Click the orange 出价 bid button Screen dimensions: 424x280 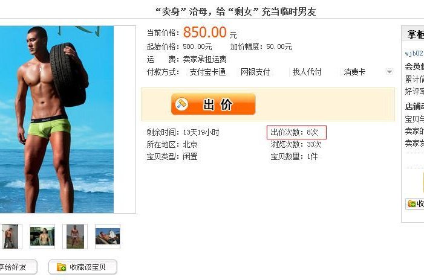pyautogui.click(x=213, y=104)
